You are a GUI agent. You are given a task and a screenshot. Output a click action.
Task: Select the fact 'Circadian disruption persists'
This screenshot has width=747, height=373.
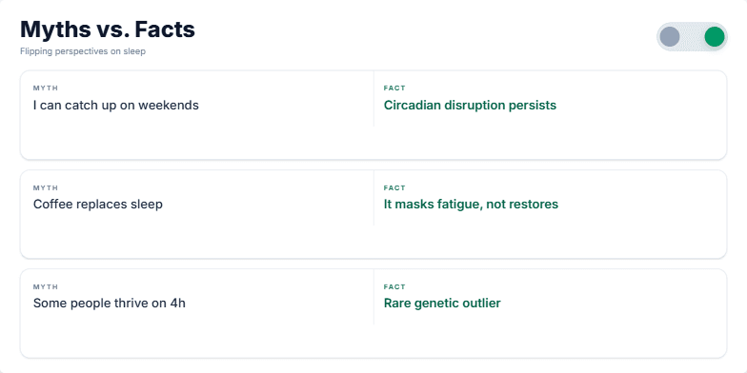470,105
